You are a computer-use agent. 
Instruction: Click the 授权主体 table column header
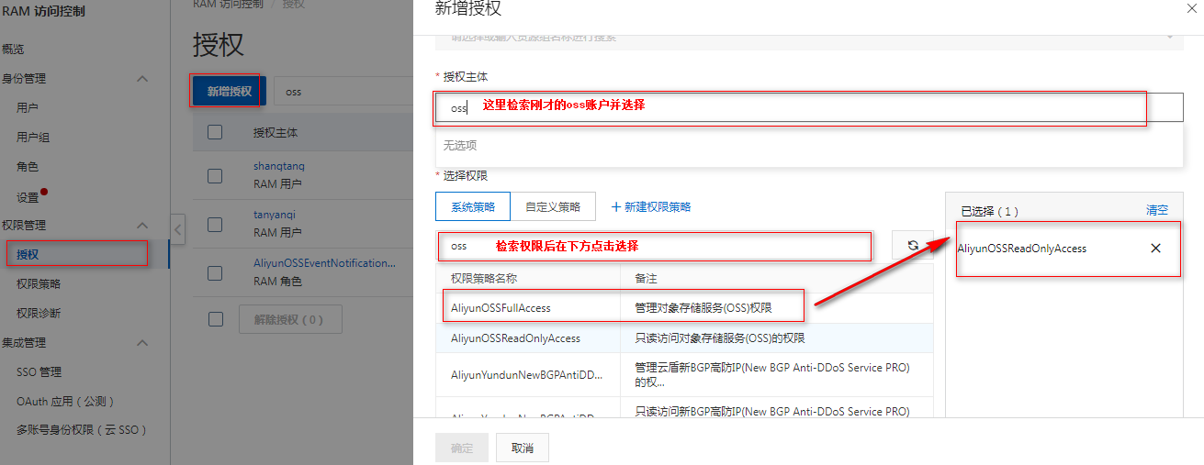point(276,132)
